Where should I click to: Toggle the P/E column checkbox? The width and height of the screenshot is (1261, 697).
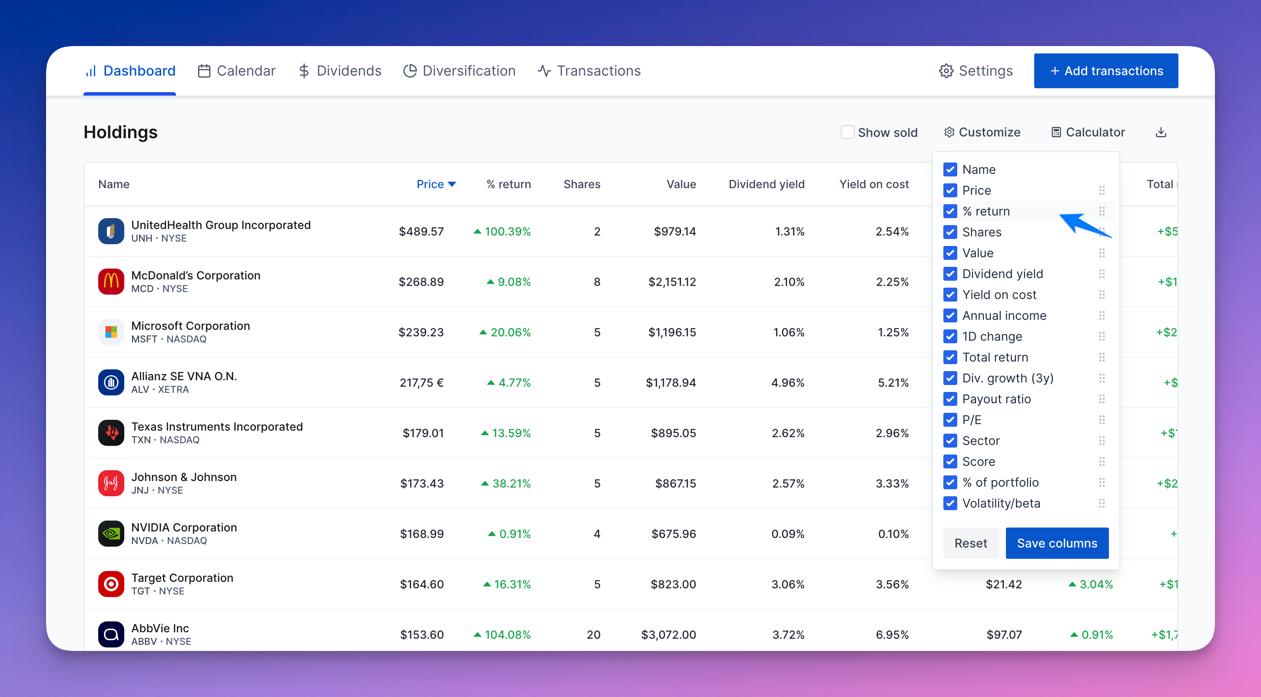click(950, 419)
